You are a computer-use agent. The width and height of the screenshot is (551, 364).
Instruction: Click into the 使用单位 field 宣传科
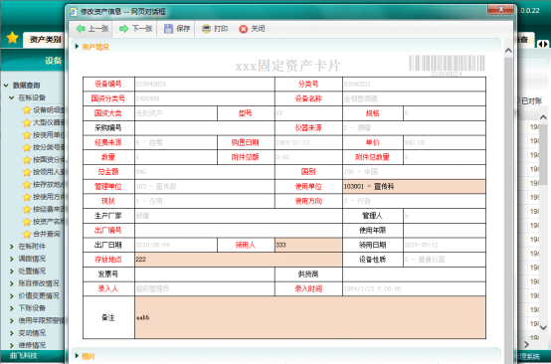click(414, 187)
